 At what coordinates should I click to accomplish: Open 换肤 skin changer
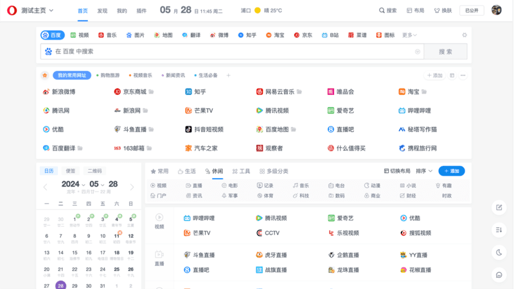(x=443, y=10)
